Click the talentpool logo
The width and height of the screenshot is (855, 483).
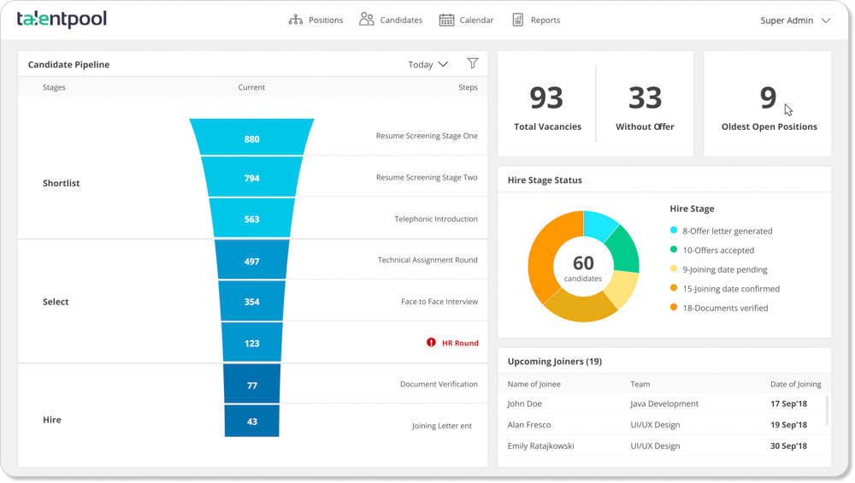point(62,19)
